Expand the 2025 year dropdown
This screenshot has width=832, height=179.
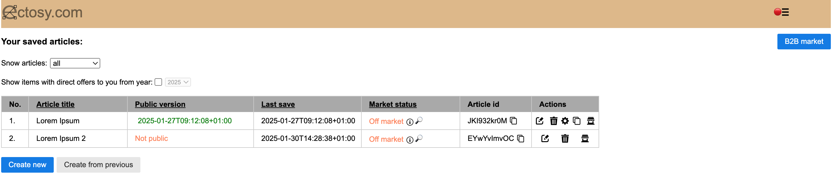[x=178, y=82]
